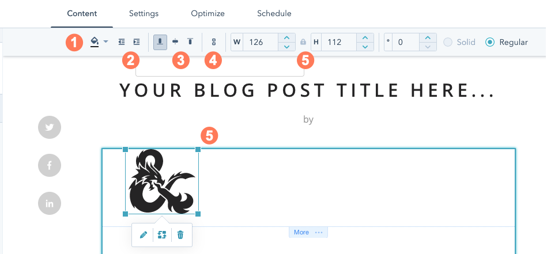Click the pencil edit image icon
The height and width of the screenshot is (254, 547).
[143, 235]
